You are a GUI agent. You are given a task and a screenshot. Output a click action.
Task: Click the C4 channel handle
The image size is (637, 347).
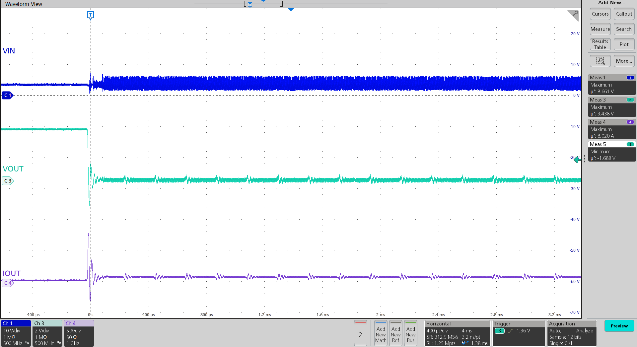8,283
